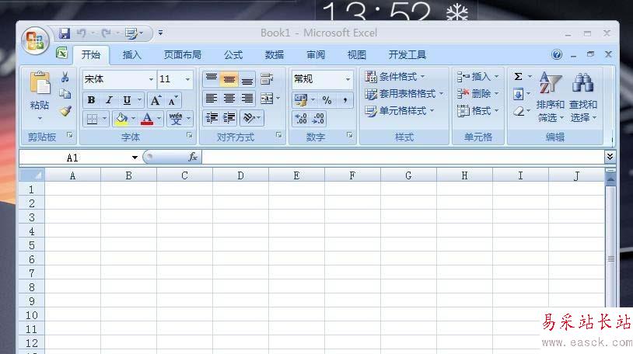The width and height of the screenshot is (633, 354).
Task: Open the phonetic guide (wén) tool
Action: [x=176, y=119]
